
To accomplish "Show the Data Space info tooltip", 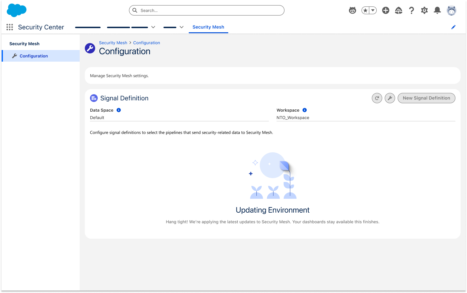I will [x=119, y=110].
